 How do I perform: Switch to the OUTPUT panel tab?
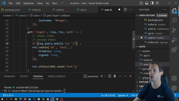[24, 76]
